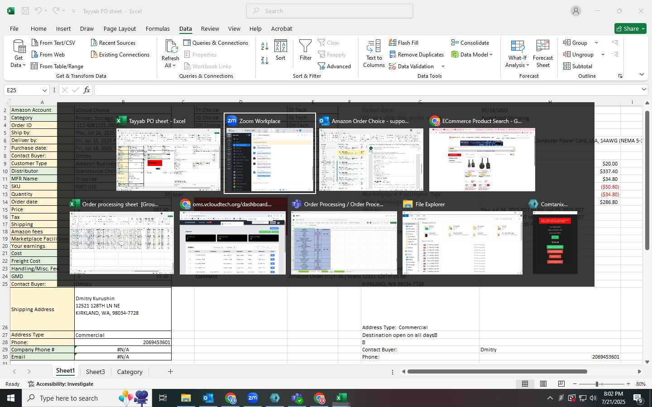Switch to Comtanix window thumbnail

(555, 236)
